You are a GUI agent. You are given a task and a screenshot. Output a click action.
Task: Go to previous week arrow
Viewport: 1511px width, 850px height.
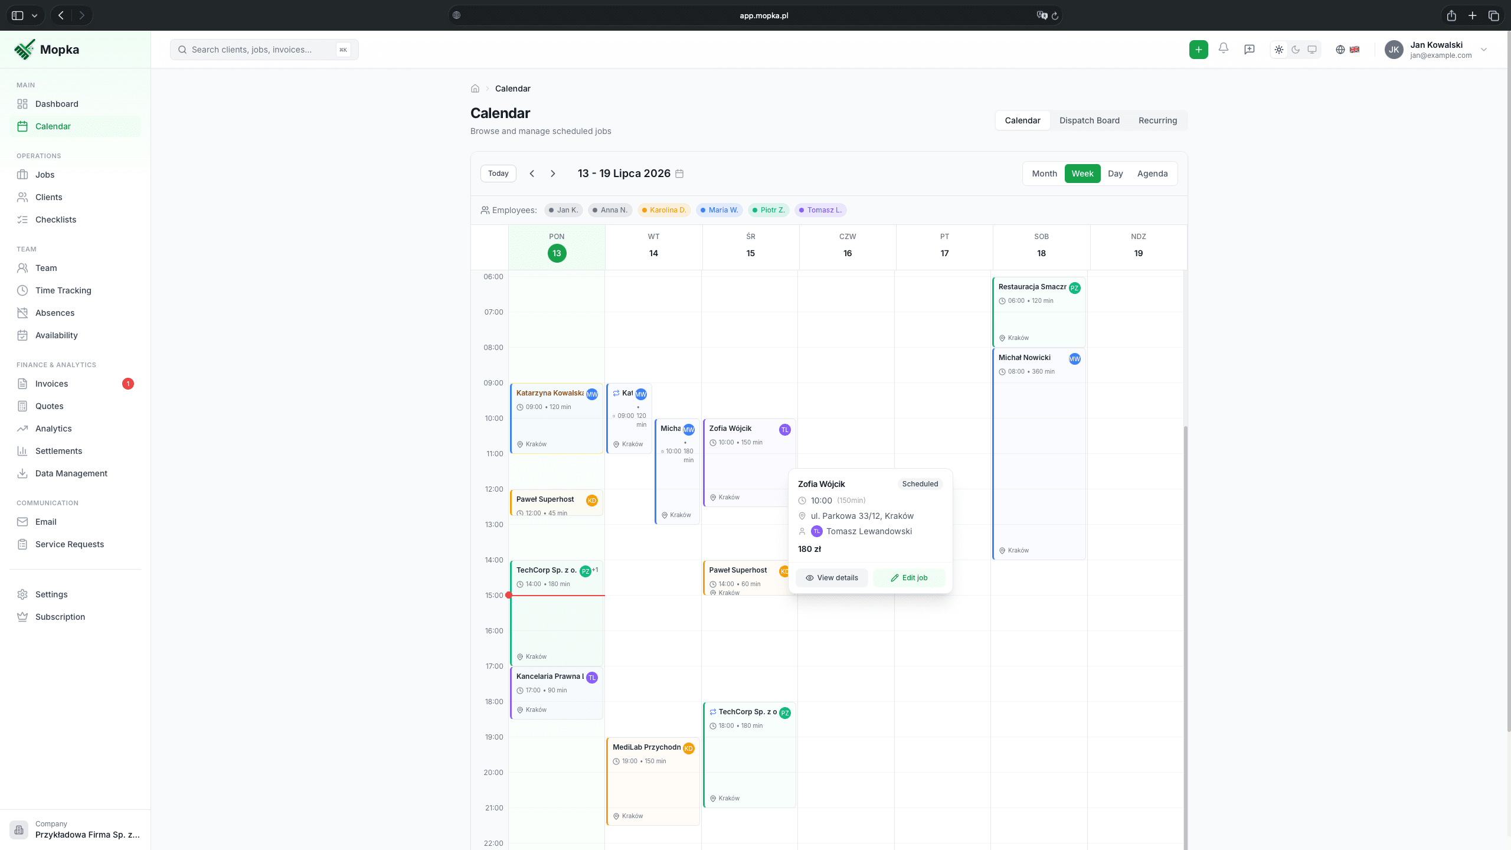[532, 174]
